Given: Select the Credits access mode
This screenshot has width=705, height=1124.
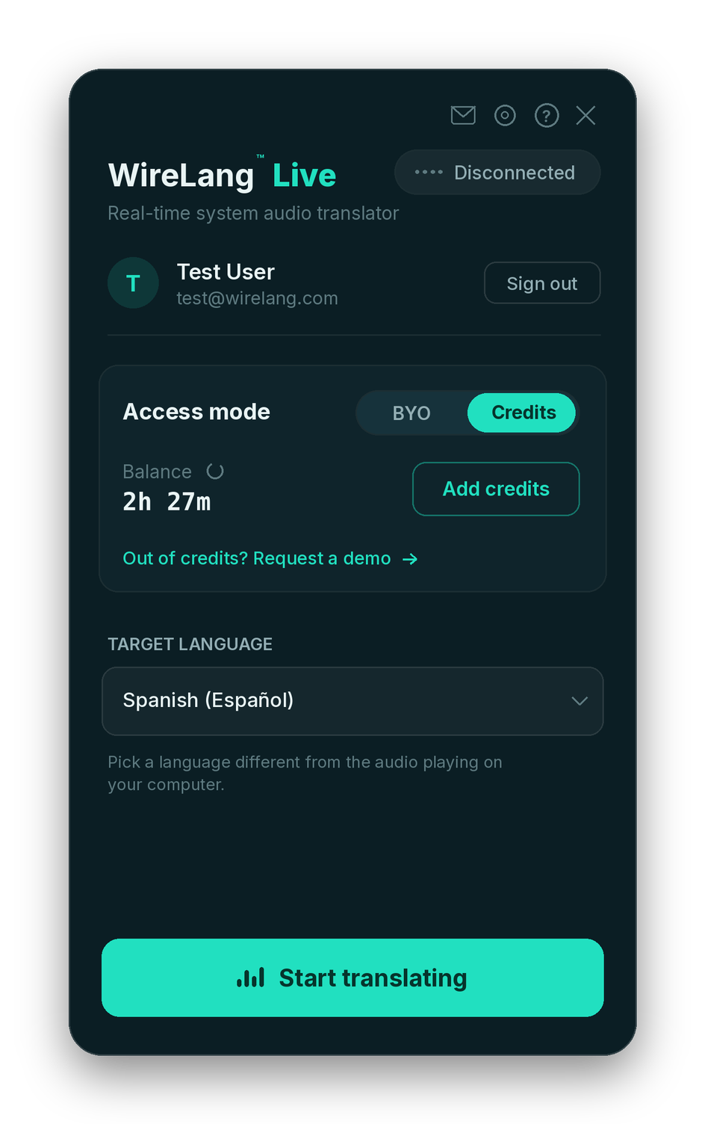Looking at the screenshot, I should [x=523, y=413].
